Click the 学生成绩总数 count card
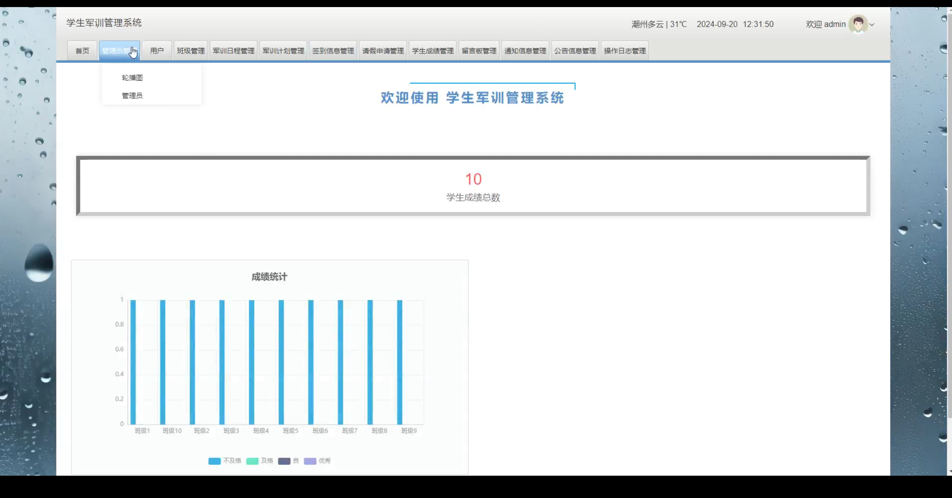Viewport: 952px width, 498px height. coord(473,186)
